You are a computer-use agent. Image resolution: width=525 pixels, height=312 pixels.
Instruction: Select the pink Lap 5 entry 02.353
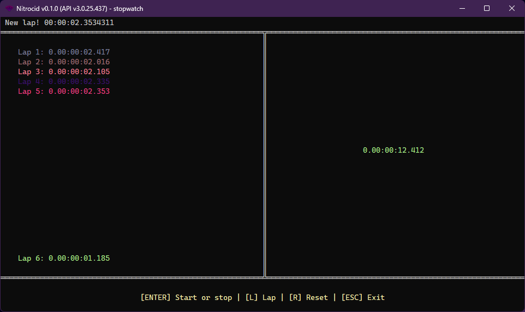pyautogui.click(x=64, y=91)
